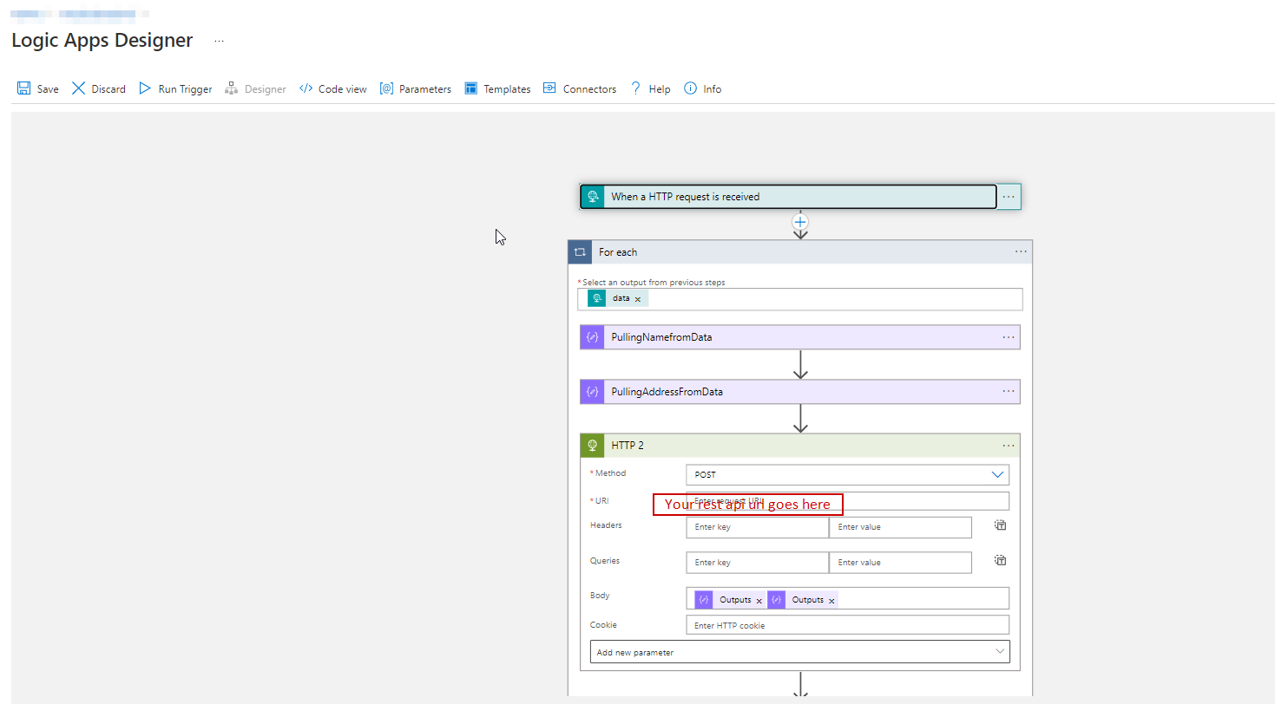Click the For each output selection field
The width and height of the screenshot is (1275, 704).
[799, 299]
